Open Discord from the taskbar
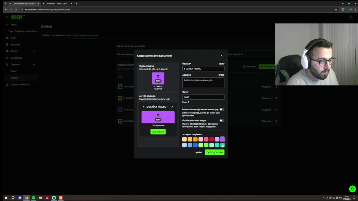 coord(20,198)
